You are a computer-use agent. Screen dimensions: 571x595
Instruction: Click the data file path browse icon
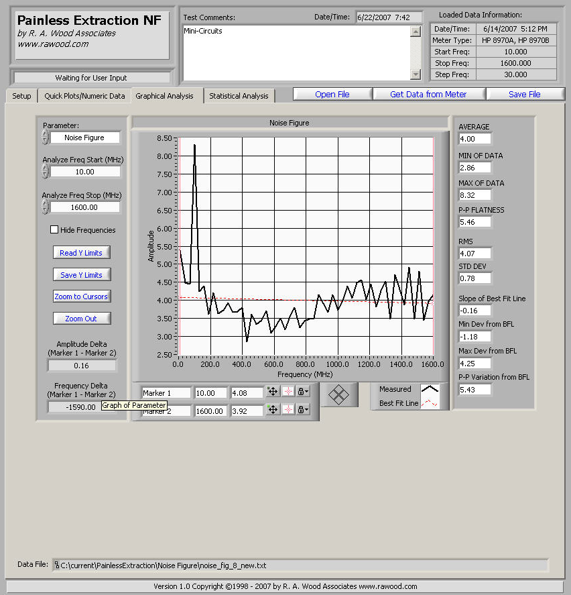57,565
